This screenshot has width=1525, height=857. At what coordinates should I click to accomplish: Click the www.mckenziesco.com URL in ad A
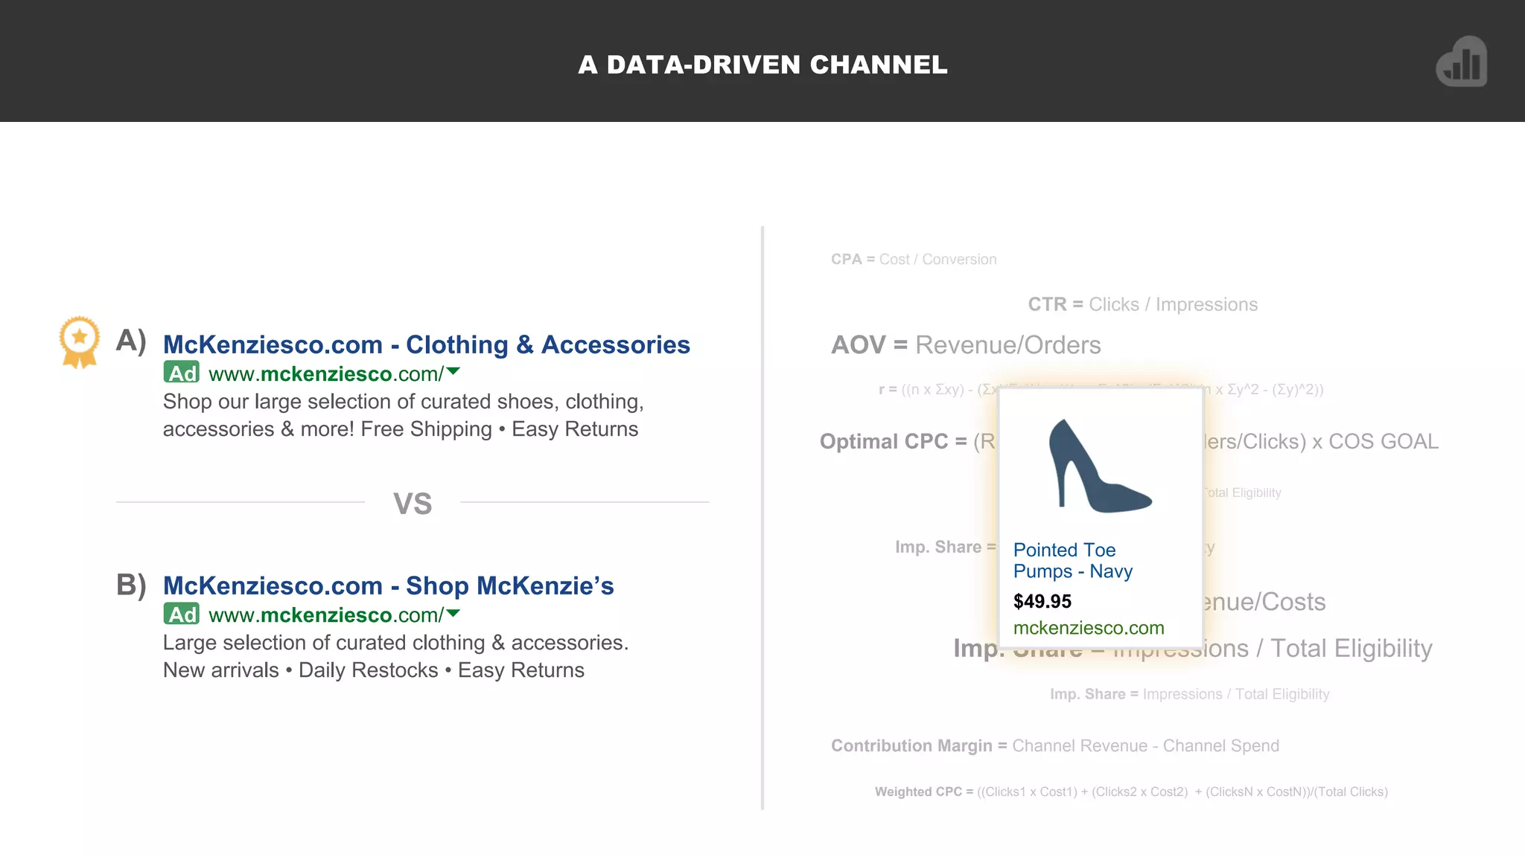pyautogui.click(x=325, y=373)
